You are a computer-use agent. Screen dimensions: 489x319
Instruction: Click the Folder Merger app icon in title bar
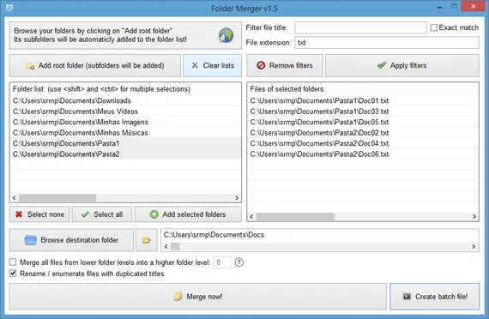pyautogui.click(x=9, y=7)
